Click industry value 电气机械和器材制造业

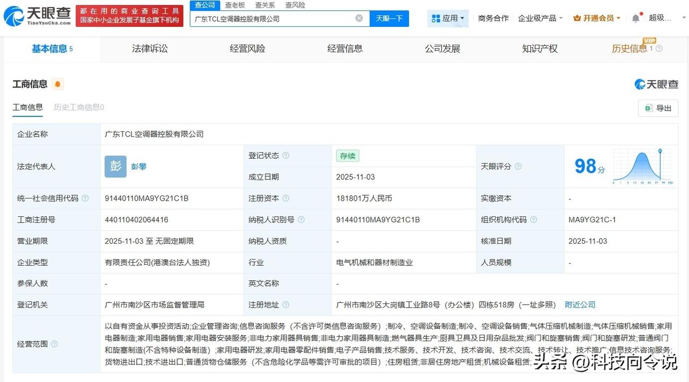[374, 263]
